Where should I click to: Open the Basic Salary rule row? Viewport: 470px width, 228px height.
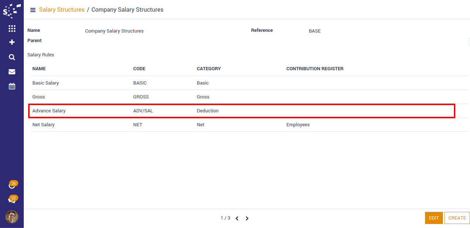coord(46,83)
